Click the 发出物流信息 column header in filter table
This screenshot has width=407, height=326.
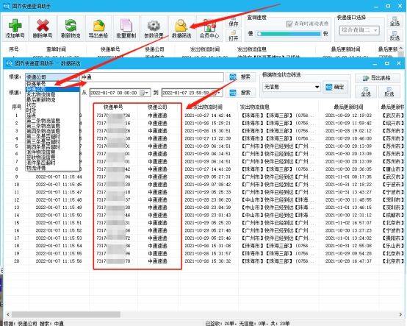(254, 107)
